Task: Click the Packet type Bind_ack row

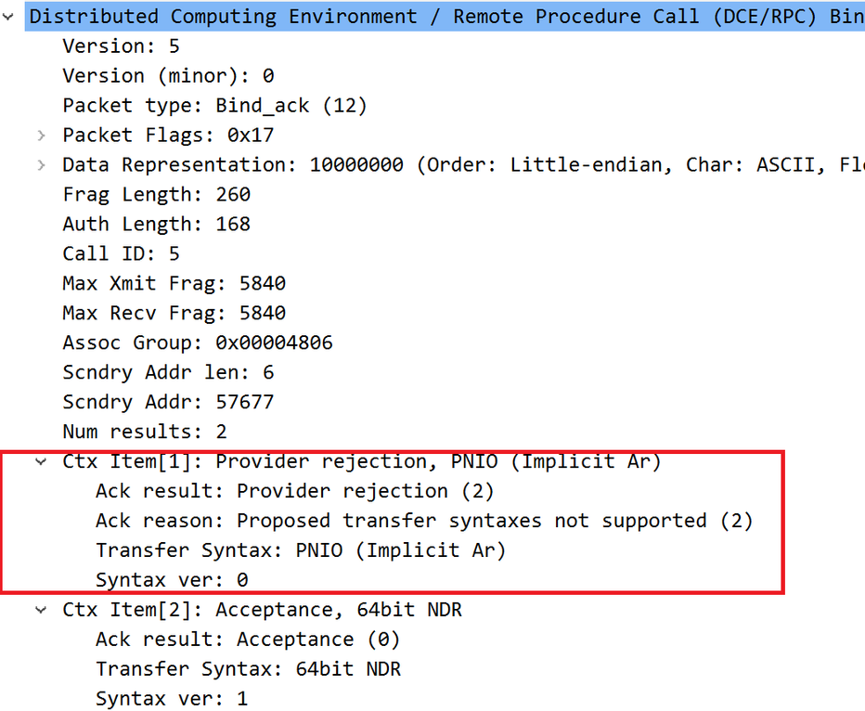Action: point(214,106)
